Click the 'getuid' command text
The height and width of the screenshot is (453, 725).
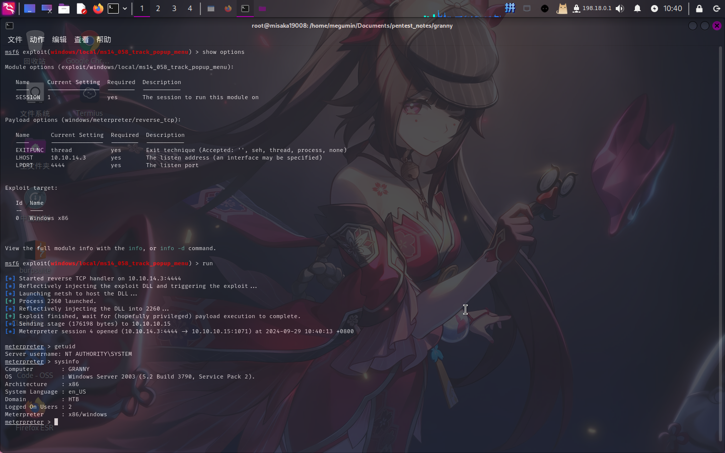tap(65, 346)
